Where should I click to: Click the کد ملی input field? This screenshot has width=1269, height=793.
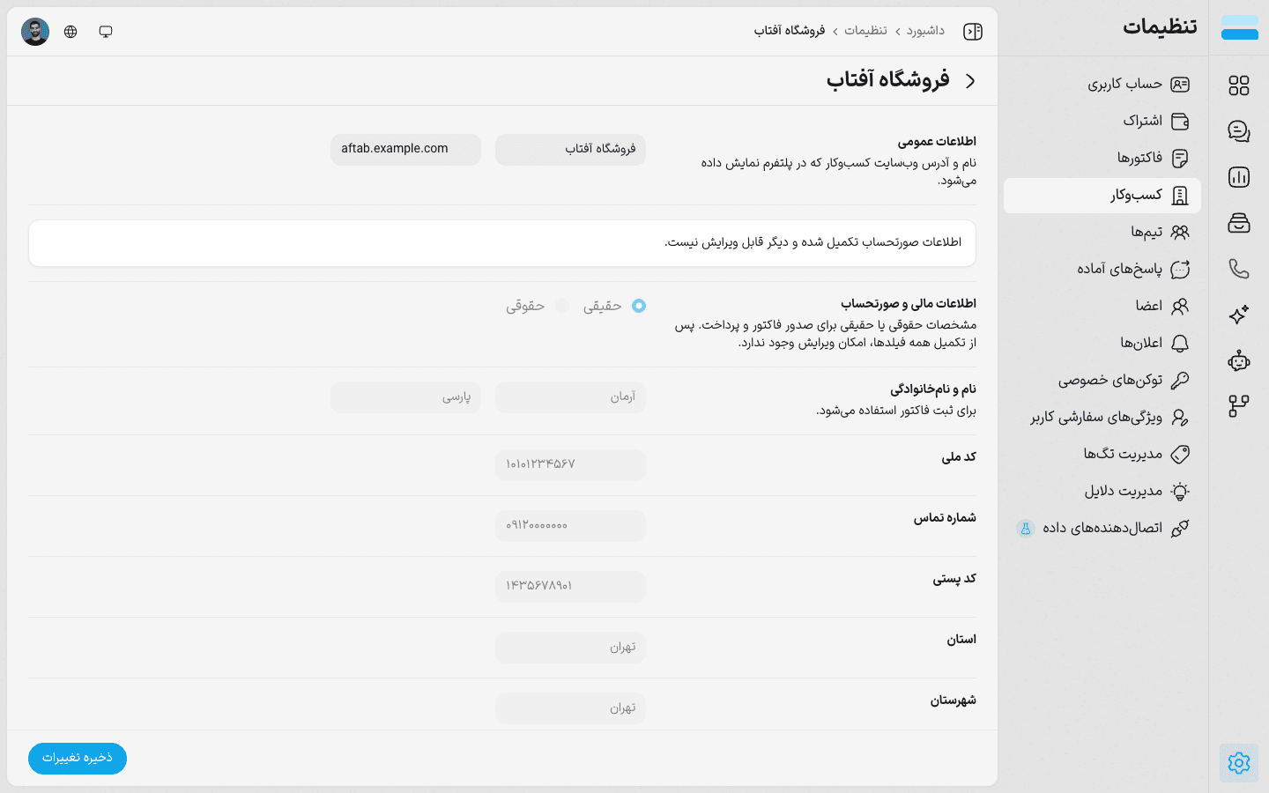(x=570, y=465)
